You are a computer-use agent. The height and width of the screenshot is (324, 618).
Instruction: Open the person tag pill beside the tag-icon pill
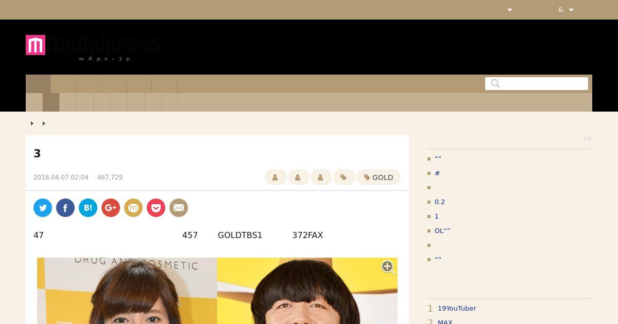click(321, 177)
